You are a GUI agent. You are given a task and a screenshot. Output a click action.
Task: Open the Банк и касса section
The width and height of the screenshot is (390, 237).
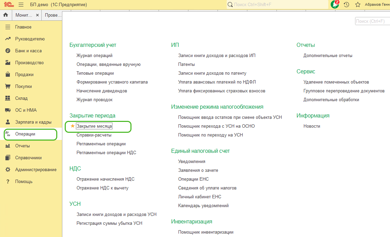pos(28,51)
